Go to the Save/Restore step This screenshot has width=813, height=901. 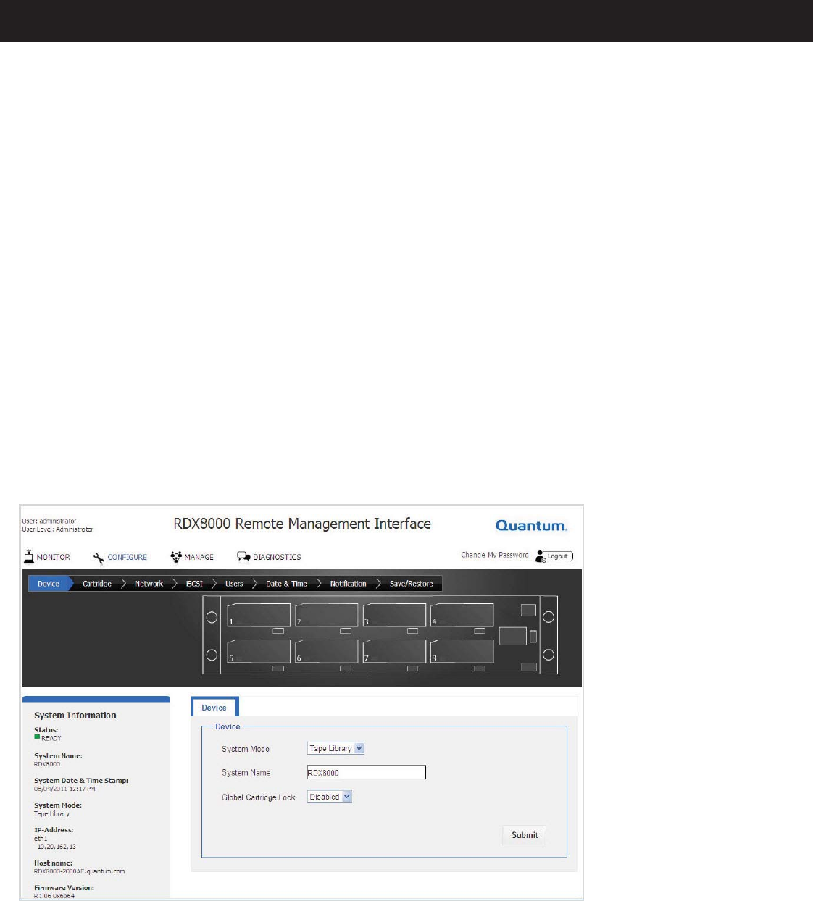click(x=411, y=584)
